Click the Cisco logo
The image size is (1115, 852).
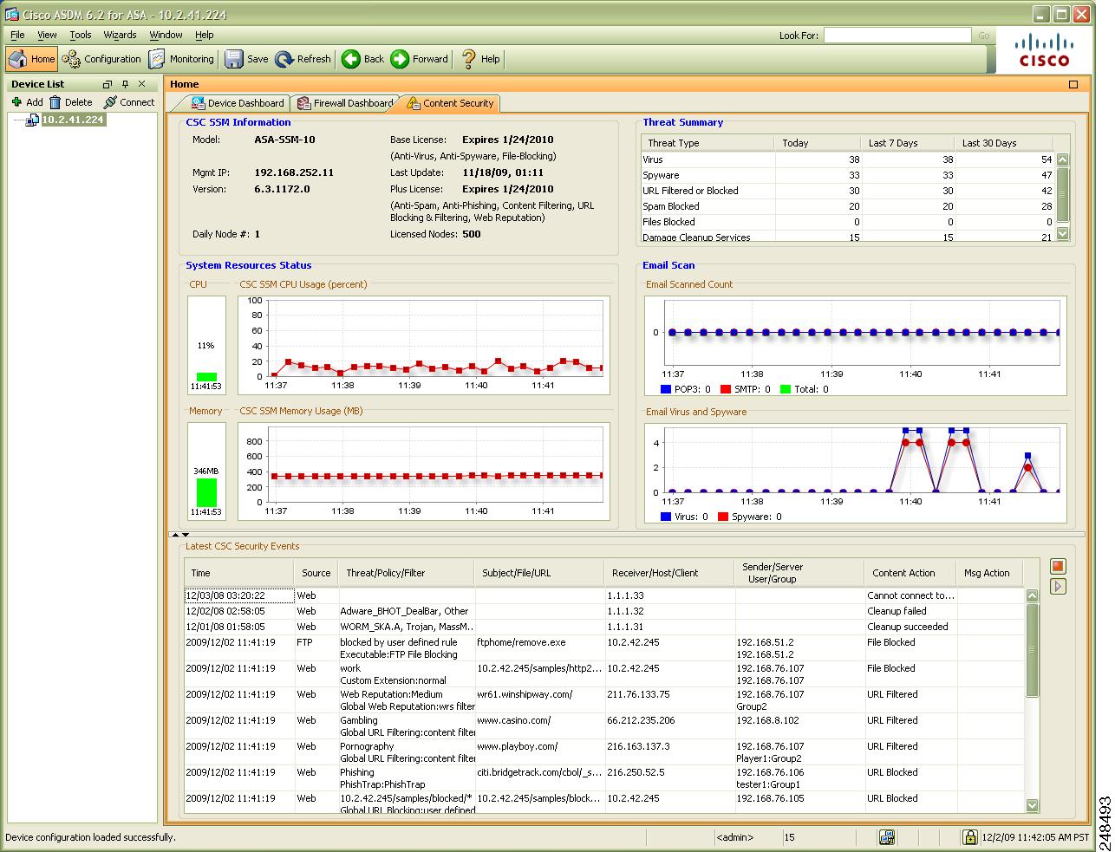point(1044,49)
